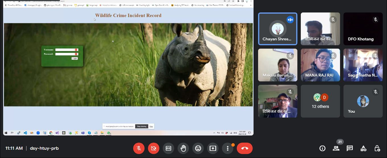Select Chayan Shres... participant tile
387x158 pixels.
tap(277, 29)
